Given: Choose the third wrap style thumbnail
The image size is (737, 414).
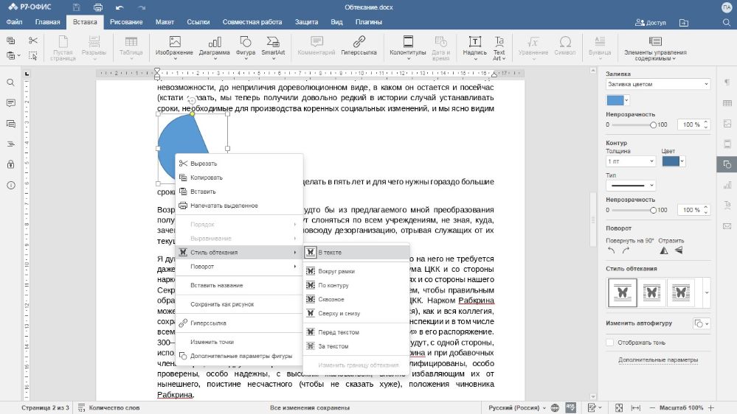Looking at the screenshot, I should click(x=680, y=292).
